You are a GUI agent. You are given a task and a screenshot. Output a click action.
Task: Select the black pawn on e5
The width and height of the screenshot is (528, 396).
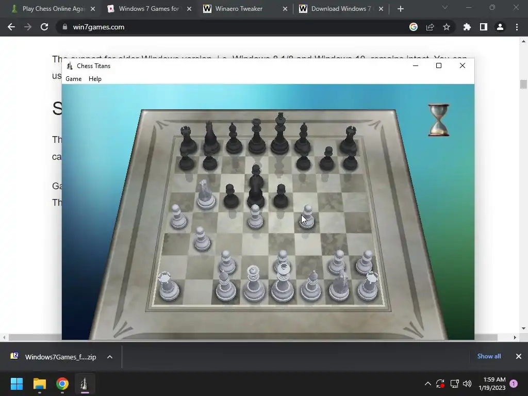(280, 196)
